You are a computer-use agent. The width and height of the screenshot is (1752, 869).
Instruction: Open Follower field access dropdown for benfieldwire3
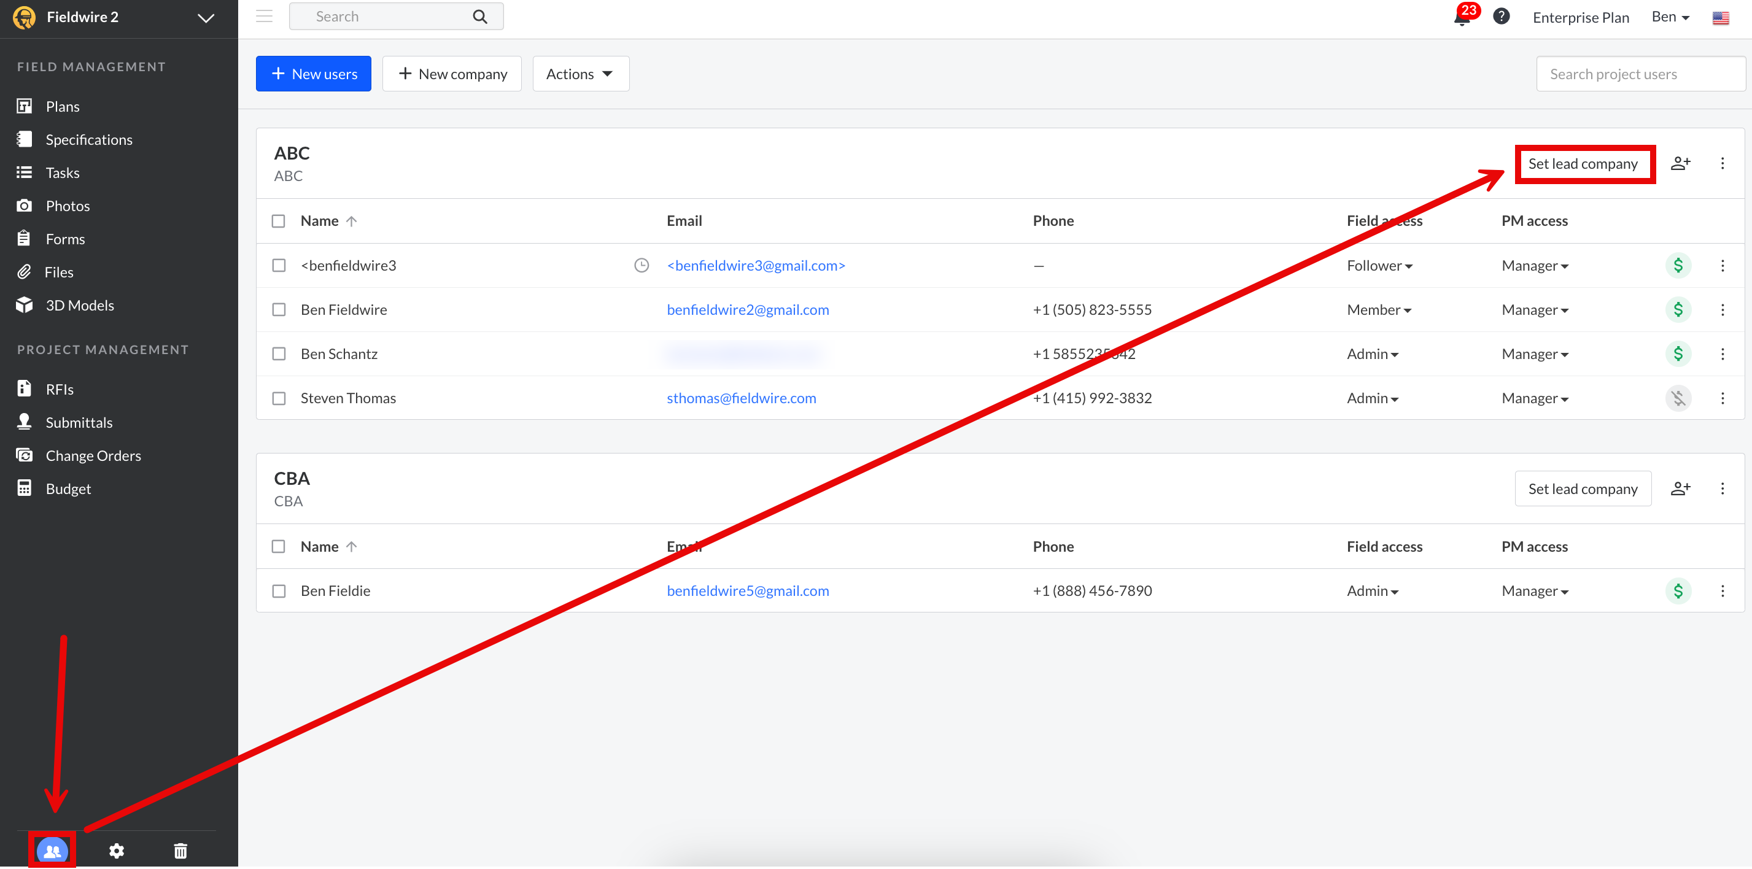tap(1379, 266)
